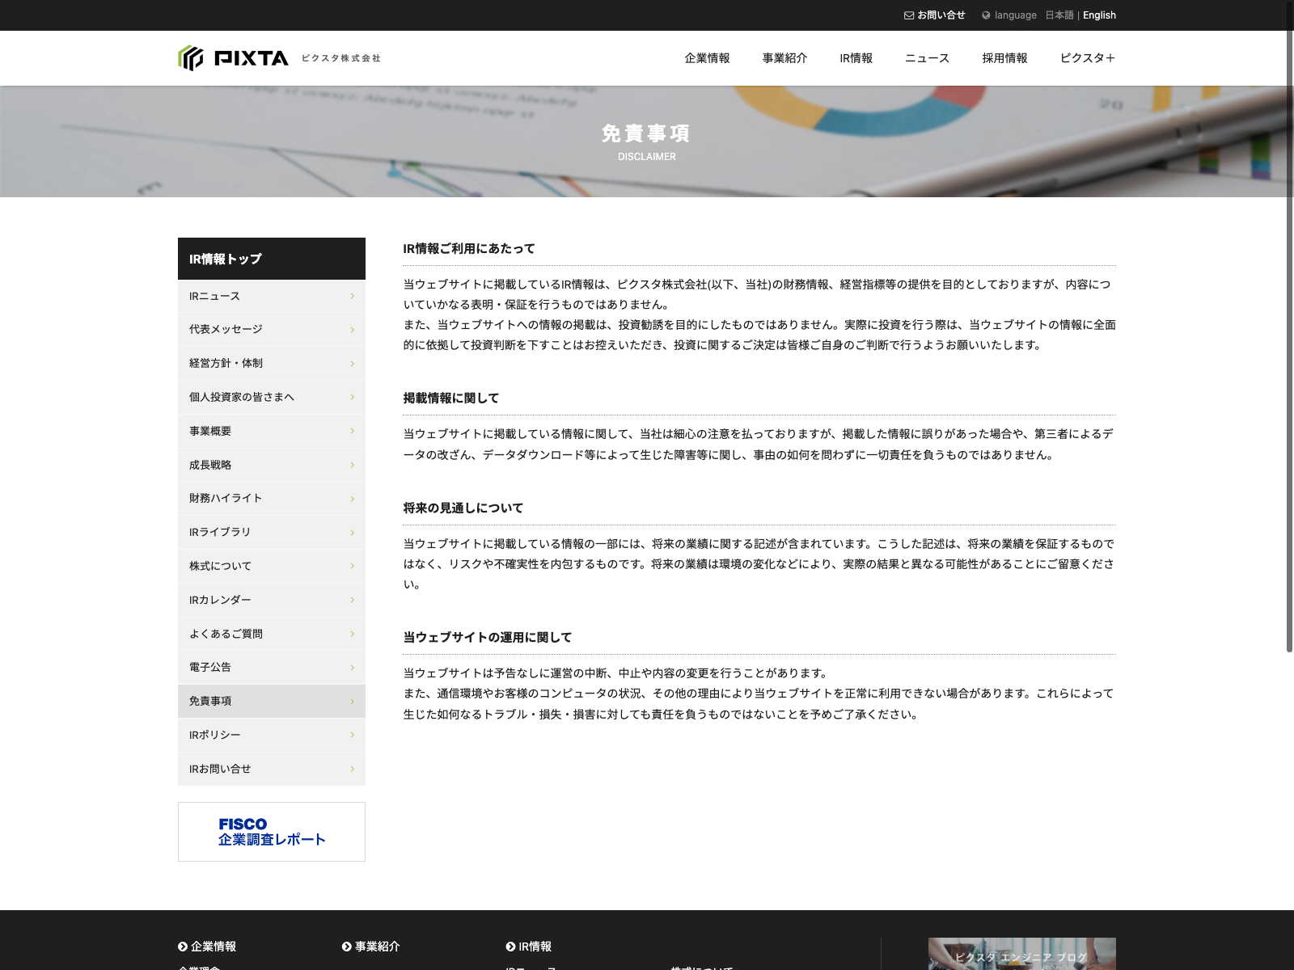Click the chevron on IRカレンダー row

pyautogui.click(x=352, y=600)
